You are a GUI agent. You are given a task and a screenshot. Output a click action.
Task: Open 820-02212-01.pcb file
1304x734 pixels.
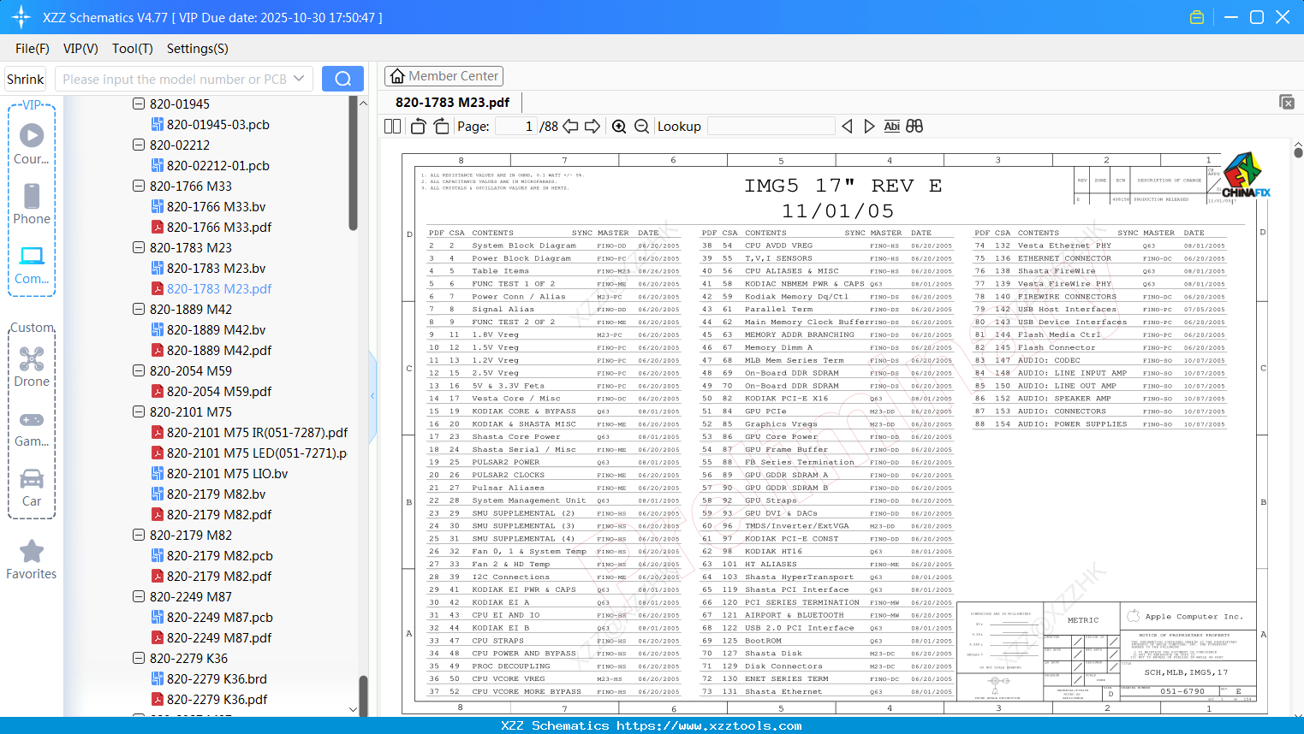point(210,165)
